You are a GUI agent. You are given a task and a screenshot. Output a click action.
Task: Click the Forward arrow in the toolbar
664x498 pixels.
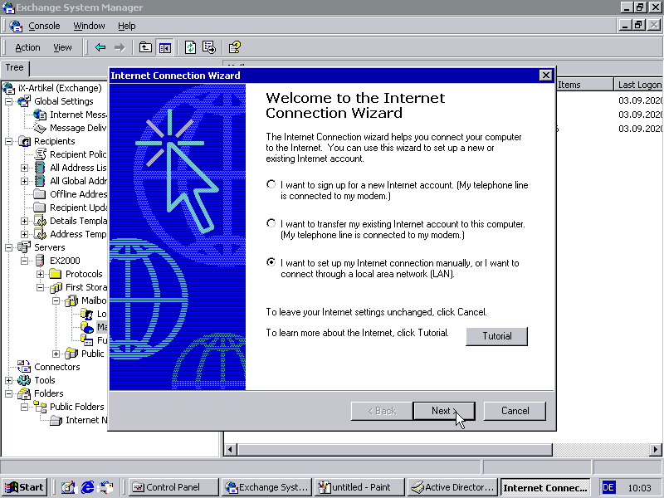120,47
